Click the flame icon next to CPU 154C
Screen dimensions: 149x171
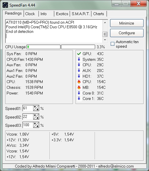pos(79,82)
